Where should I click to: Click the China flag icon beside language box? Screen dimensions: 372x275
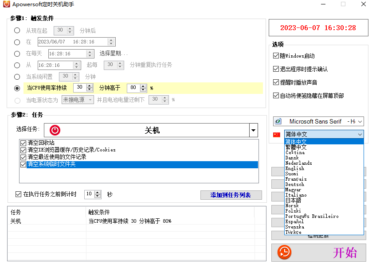pos(277,135)
